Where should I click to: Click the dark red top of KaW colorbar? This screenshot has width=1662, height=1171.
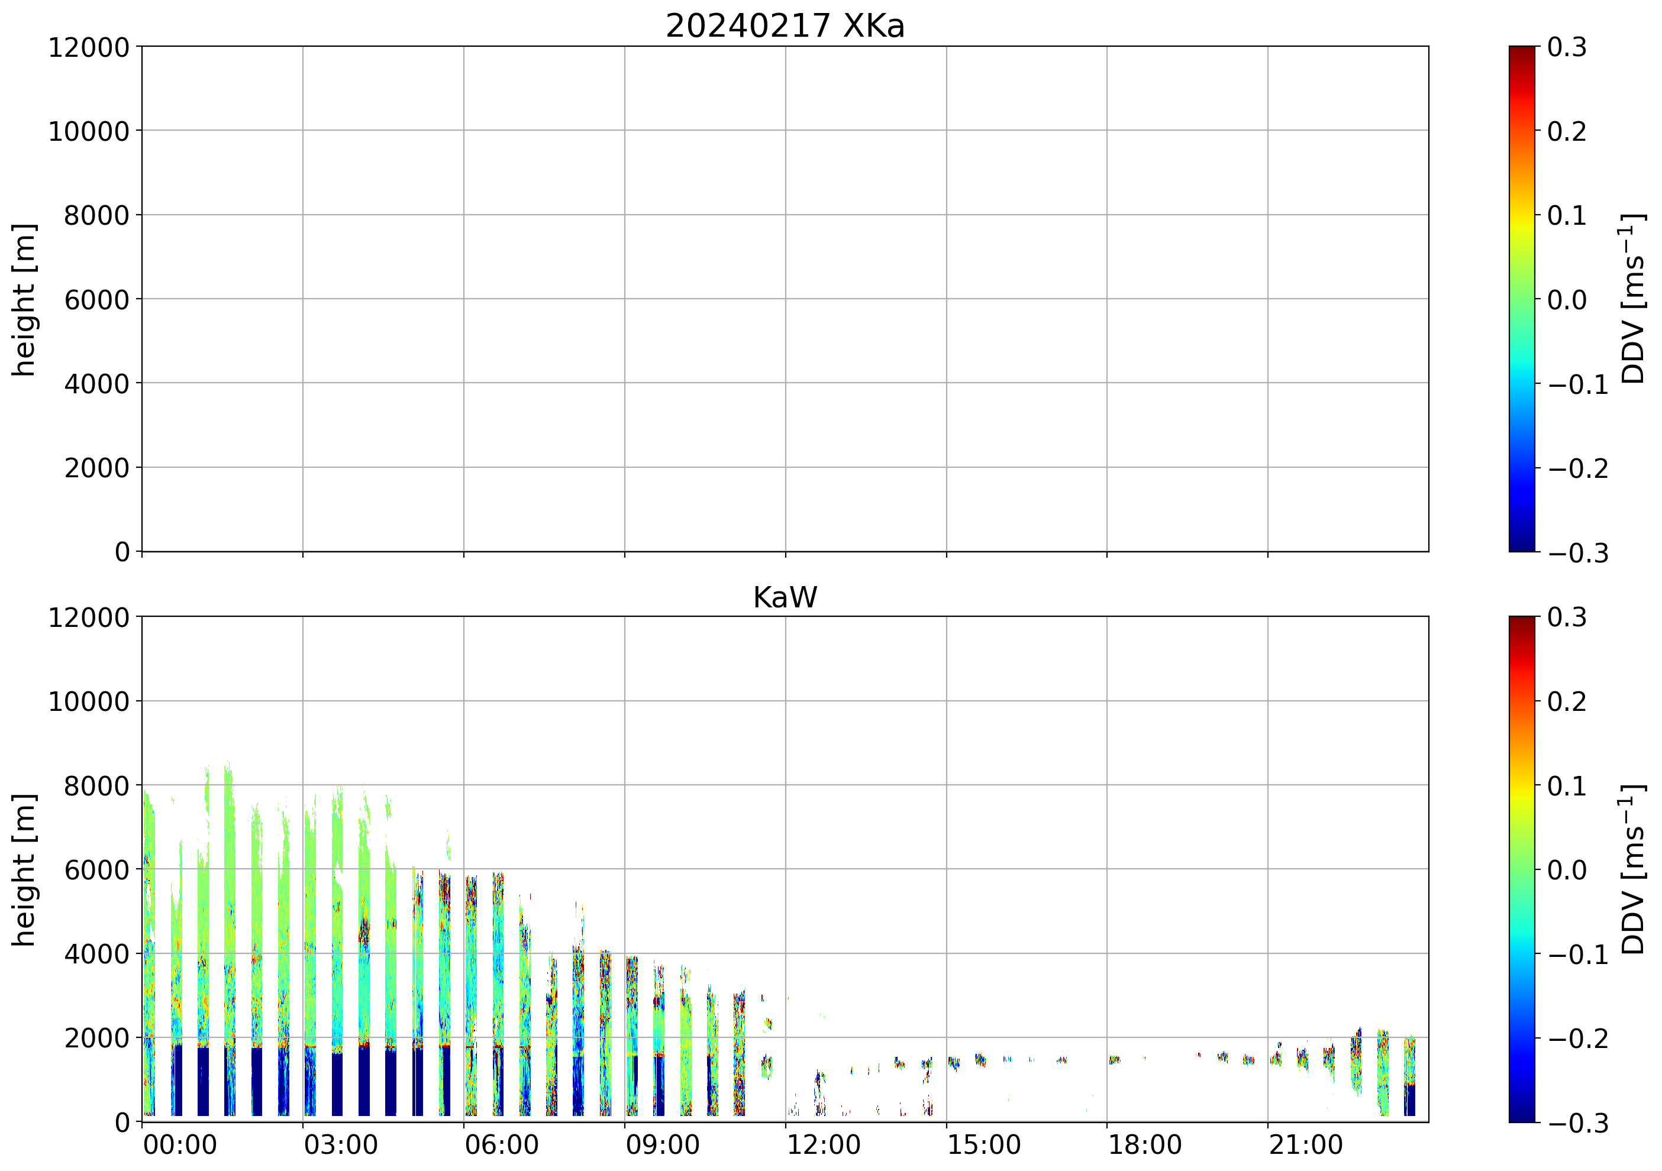coord(1522,622)
